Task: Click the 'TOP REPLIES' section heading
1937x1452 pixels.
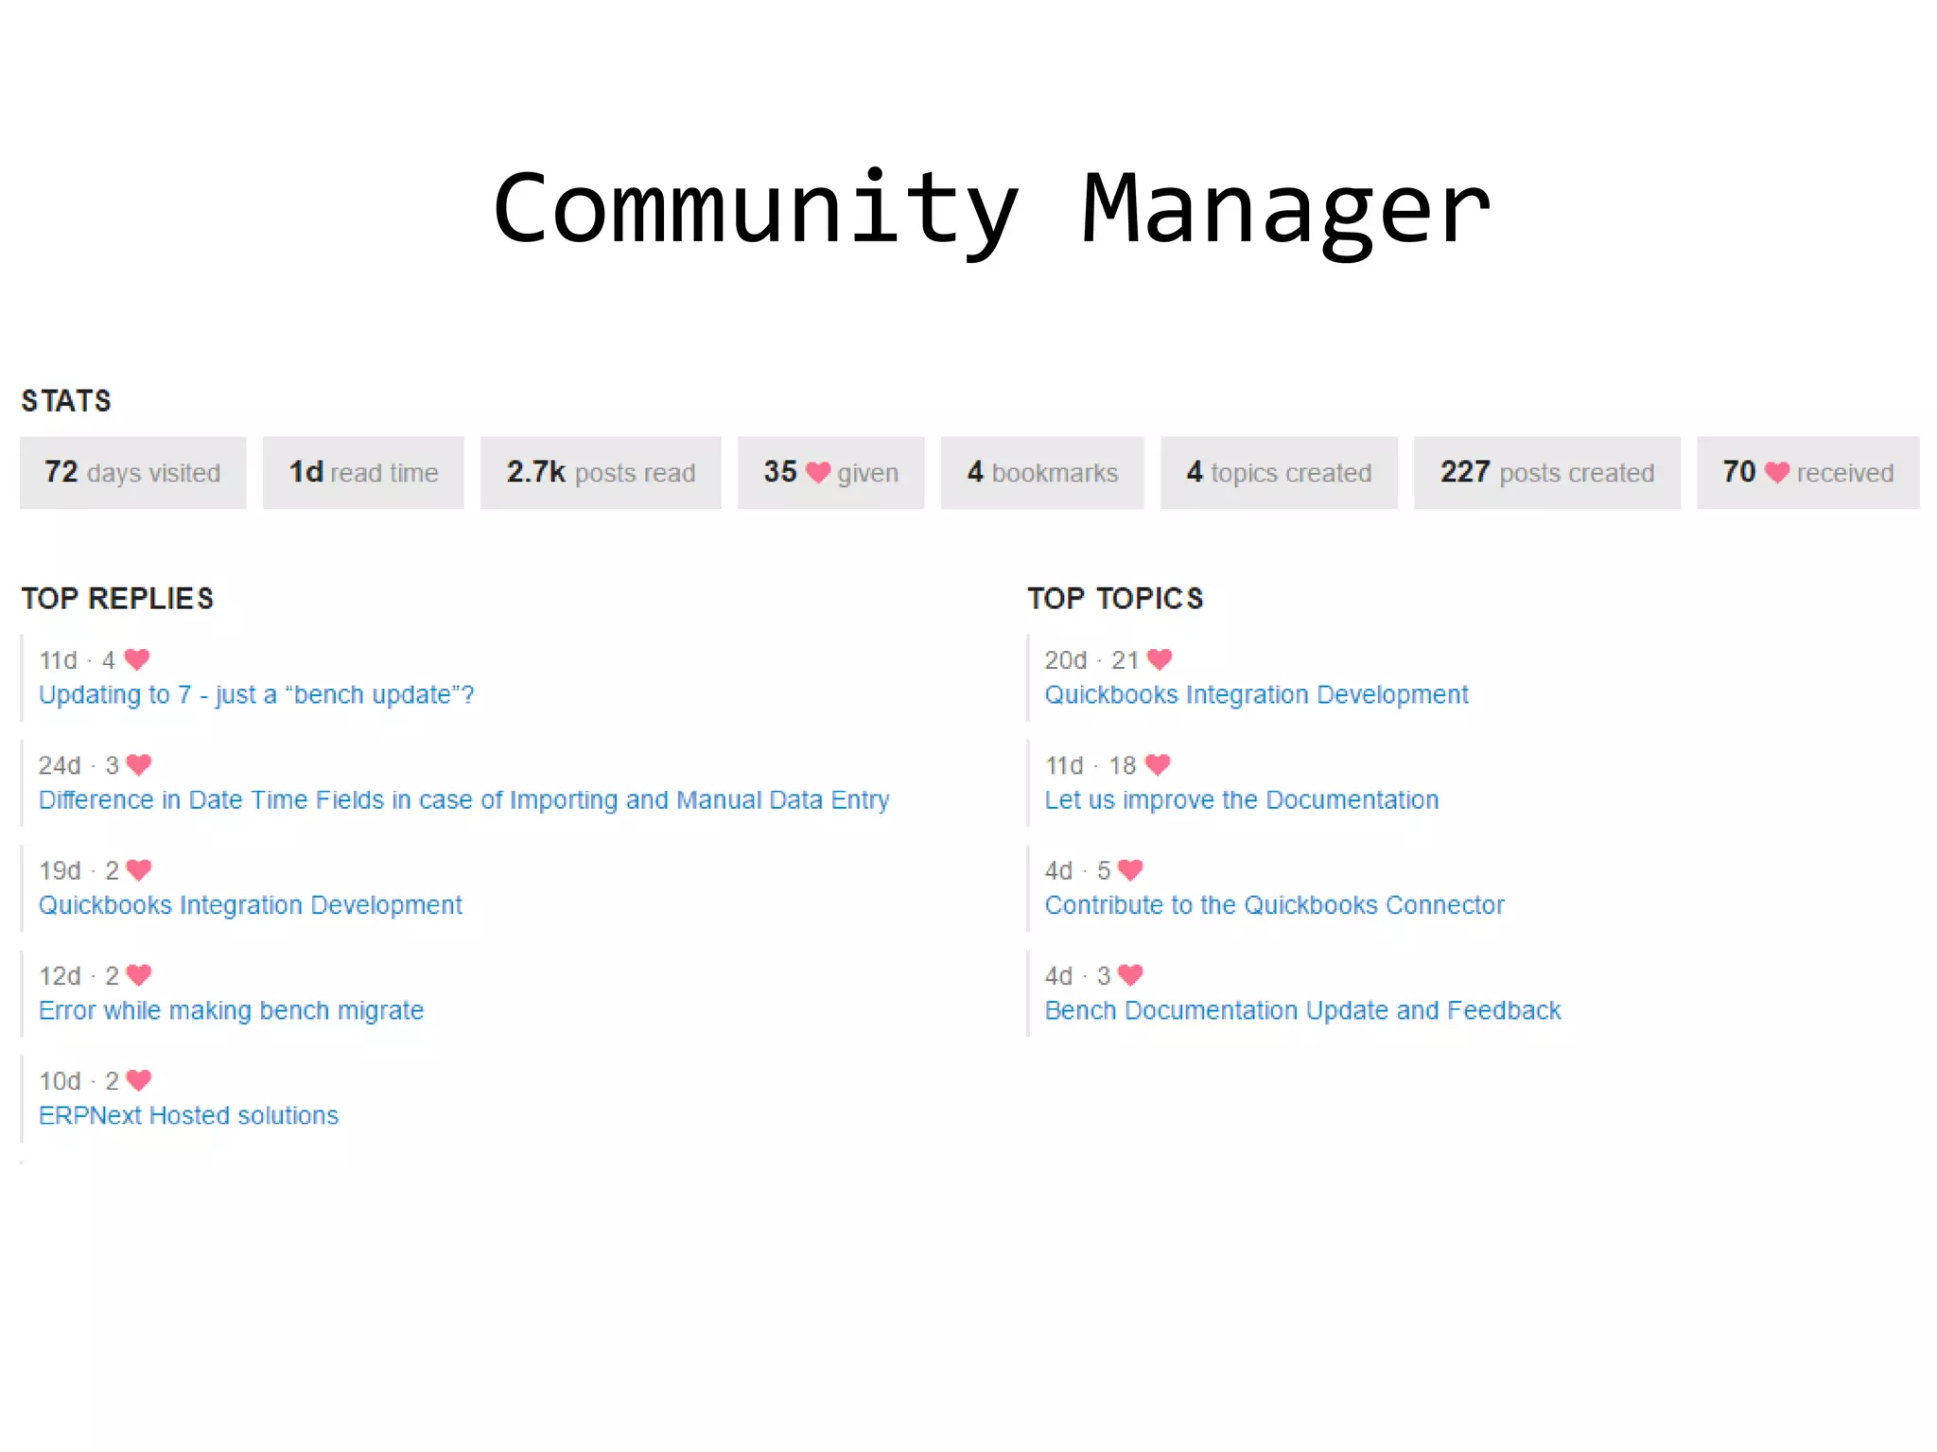Action: [x=117, y=599]
